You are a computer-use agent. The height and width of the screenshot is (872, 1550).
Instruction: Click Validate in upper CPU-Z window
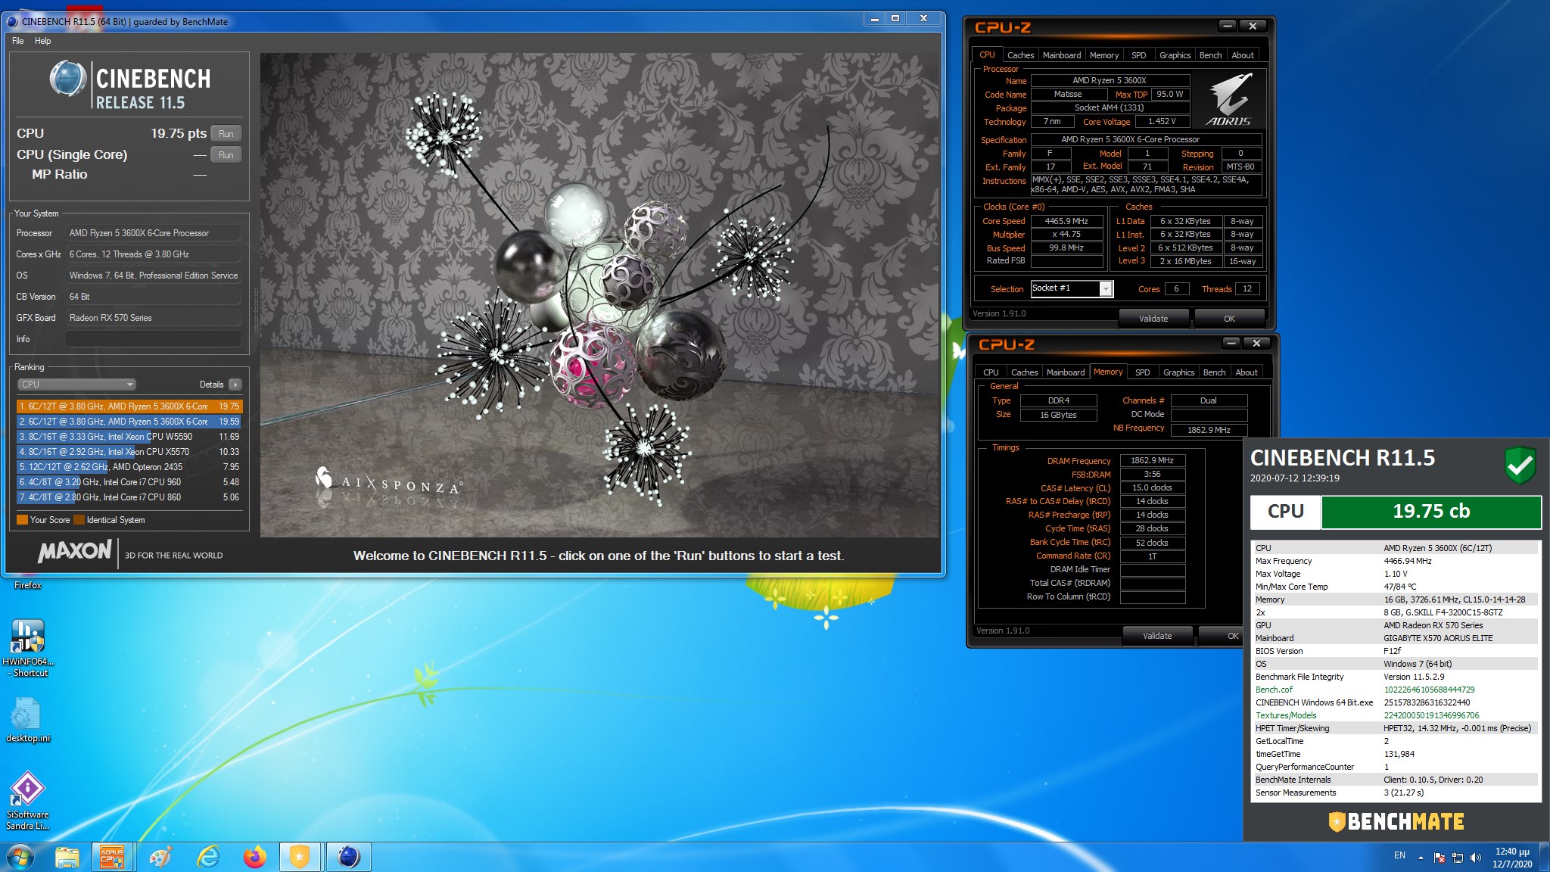pyautogui.click(x=1153, y=319)
